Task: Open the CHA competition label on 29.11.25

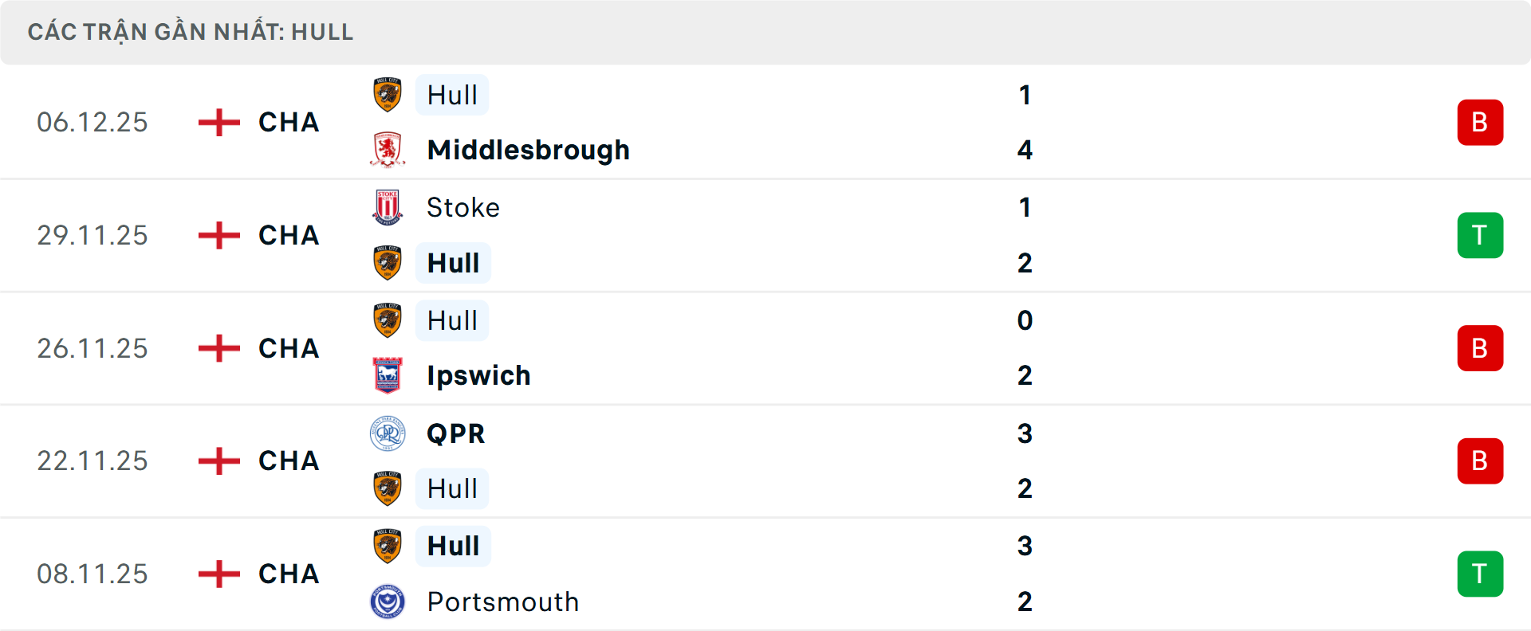Action: 288,235
